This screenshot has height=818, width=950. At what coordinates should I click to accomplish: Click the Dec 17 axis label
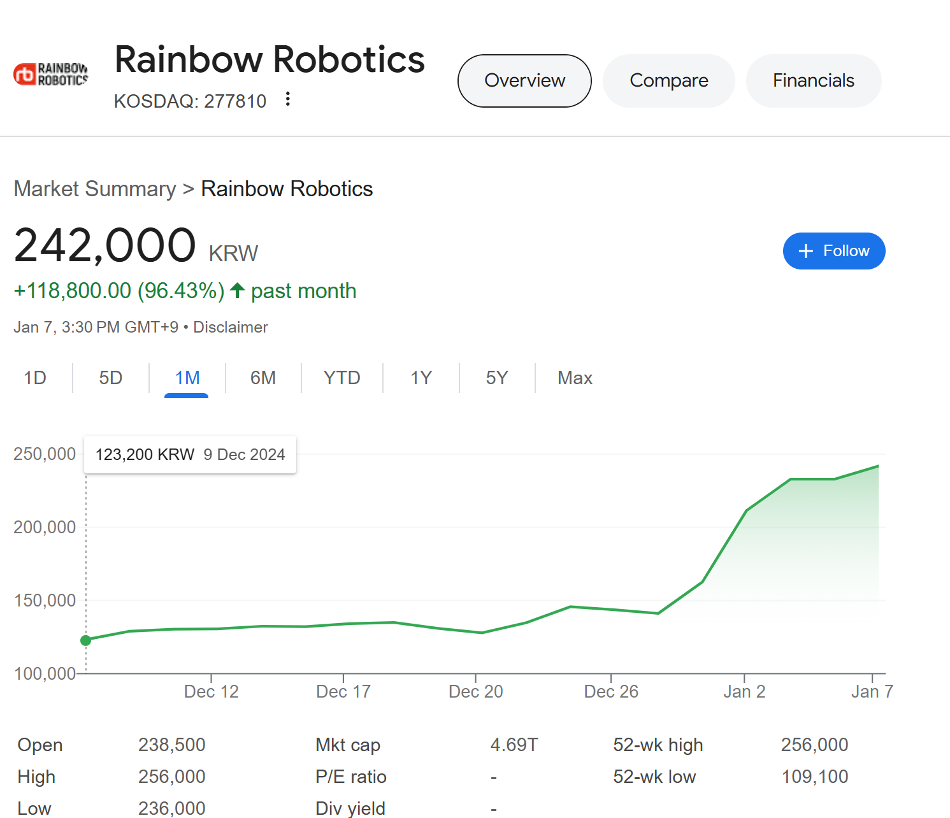pos(343,692)
